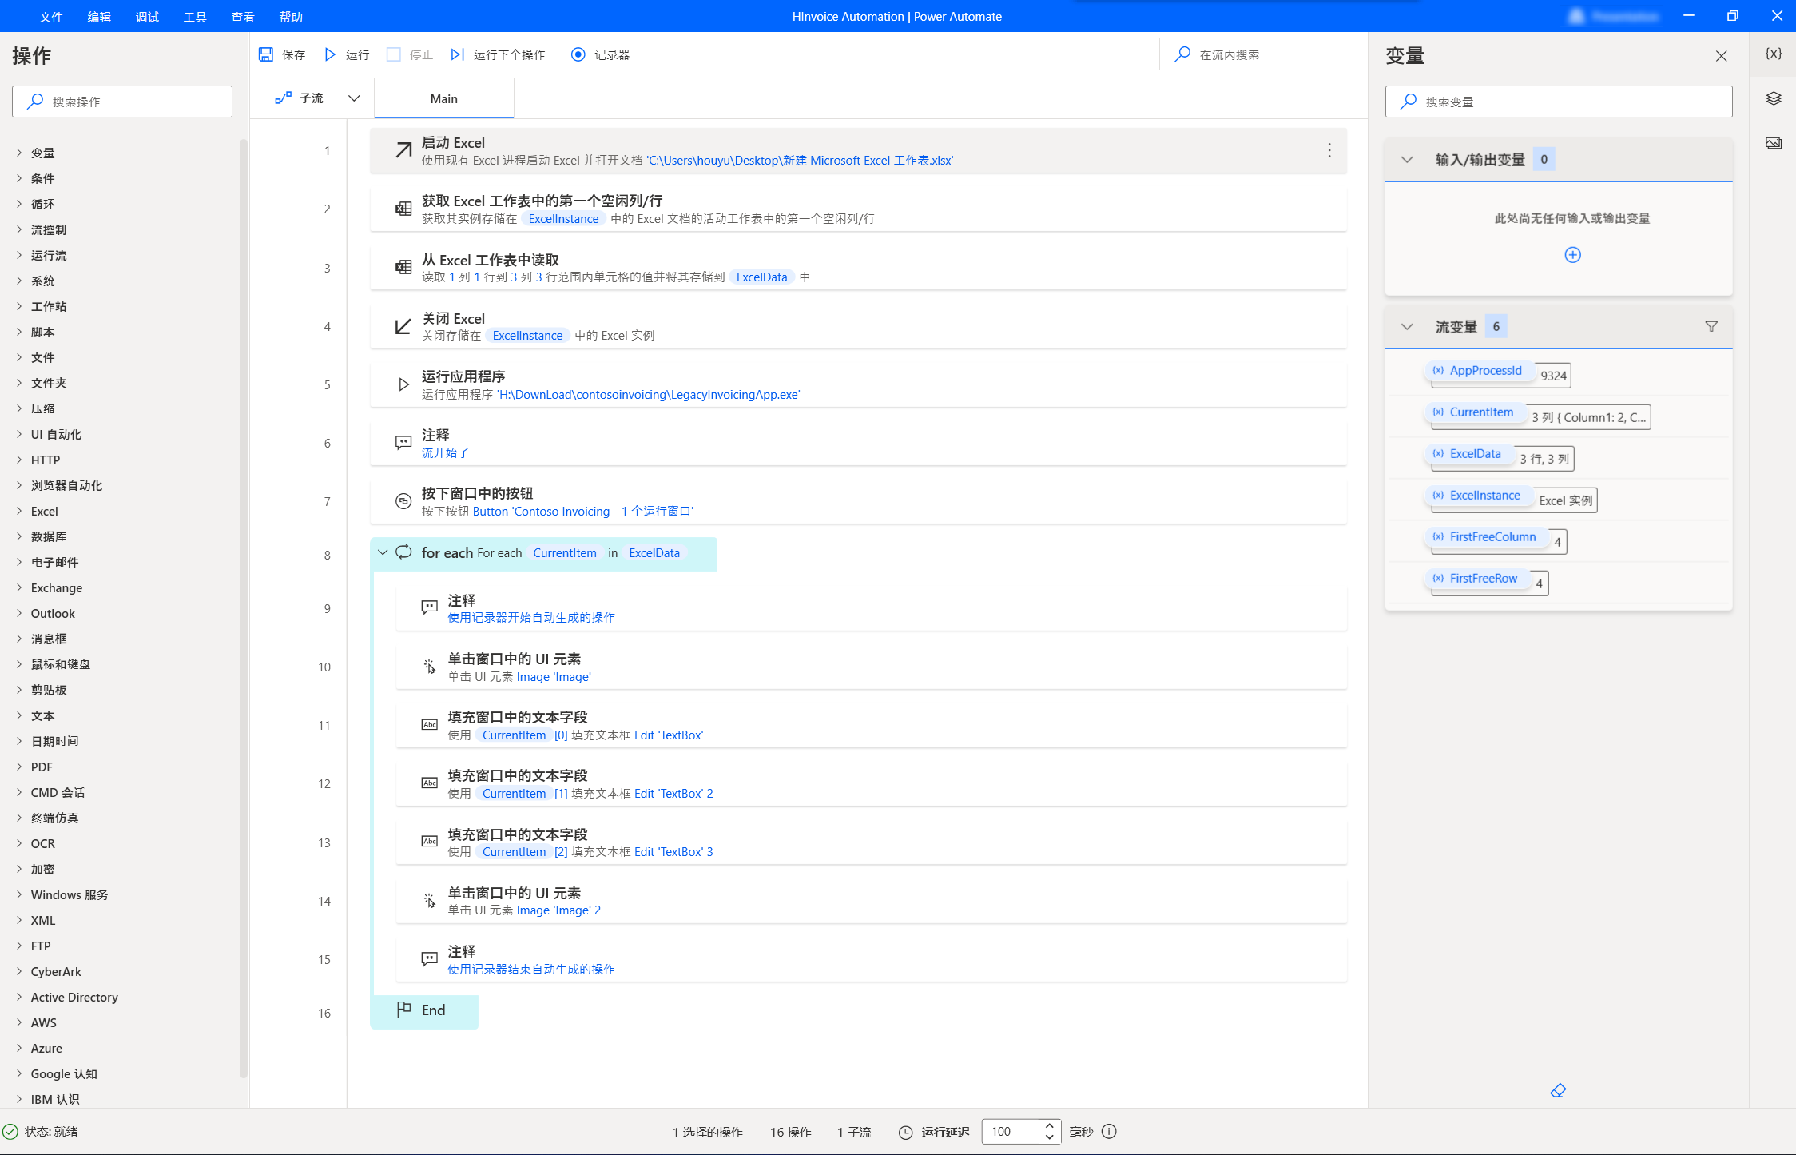
Task: Start the 记录器 recorder
Action: coord(578,54)
